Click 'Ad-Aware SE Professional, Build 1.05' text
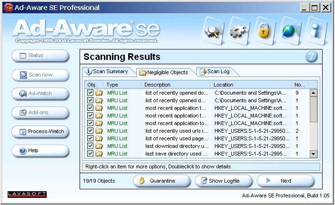The width and height of the screenshot is (335, 205). (285, 195)
